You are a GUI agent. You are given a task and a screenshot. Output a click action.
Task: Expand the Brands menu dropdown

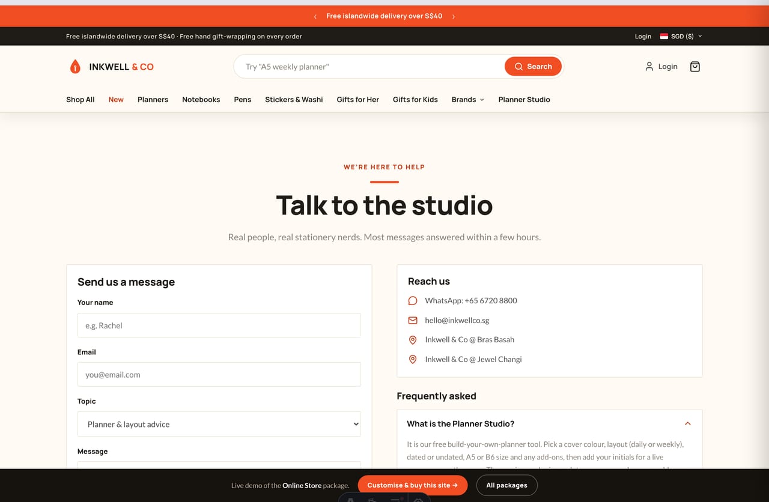[468, 100]
